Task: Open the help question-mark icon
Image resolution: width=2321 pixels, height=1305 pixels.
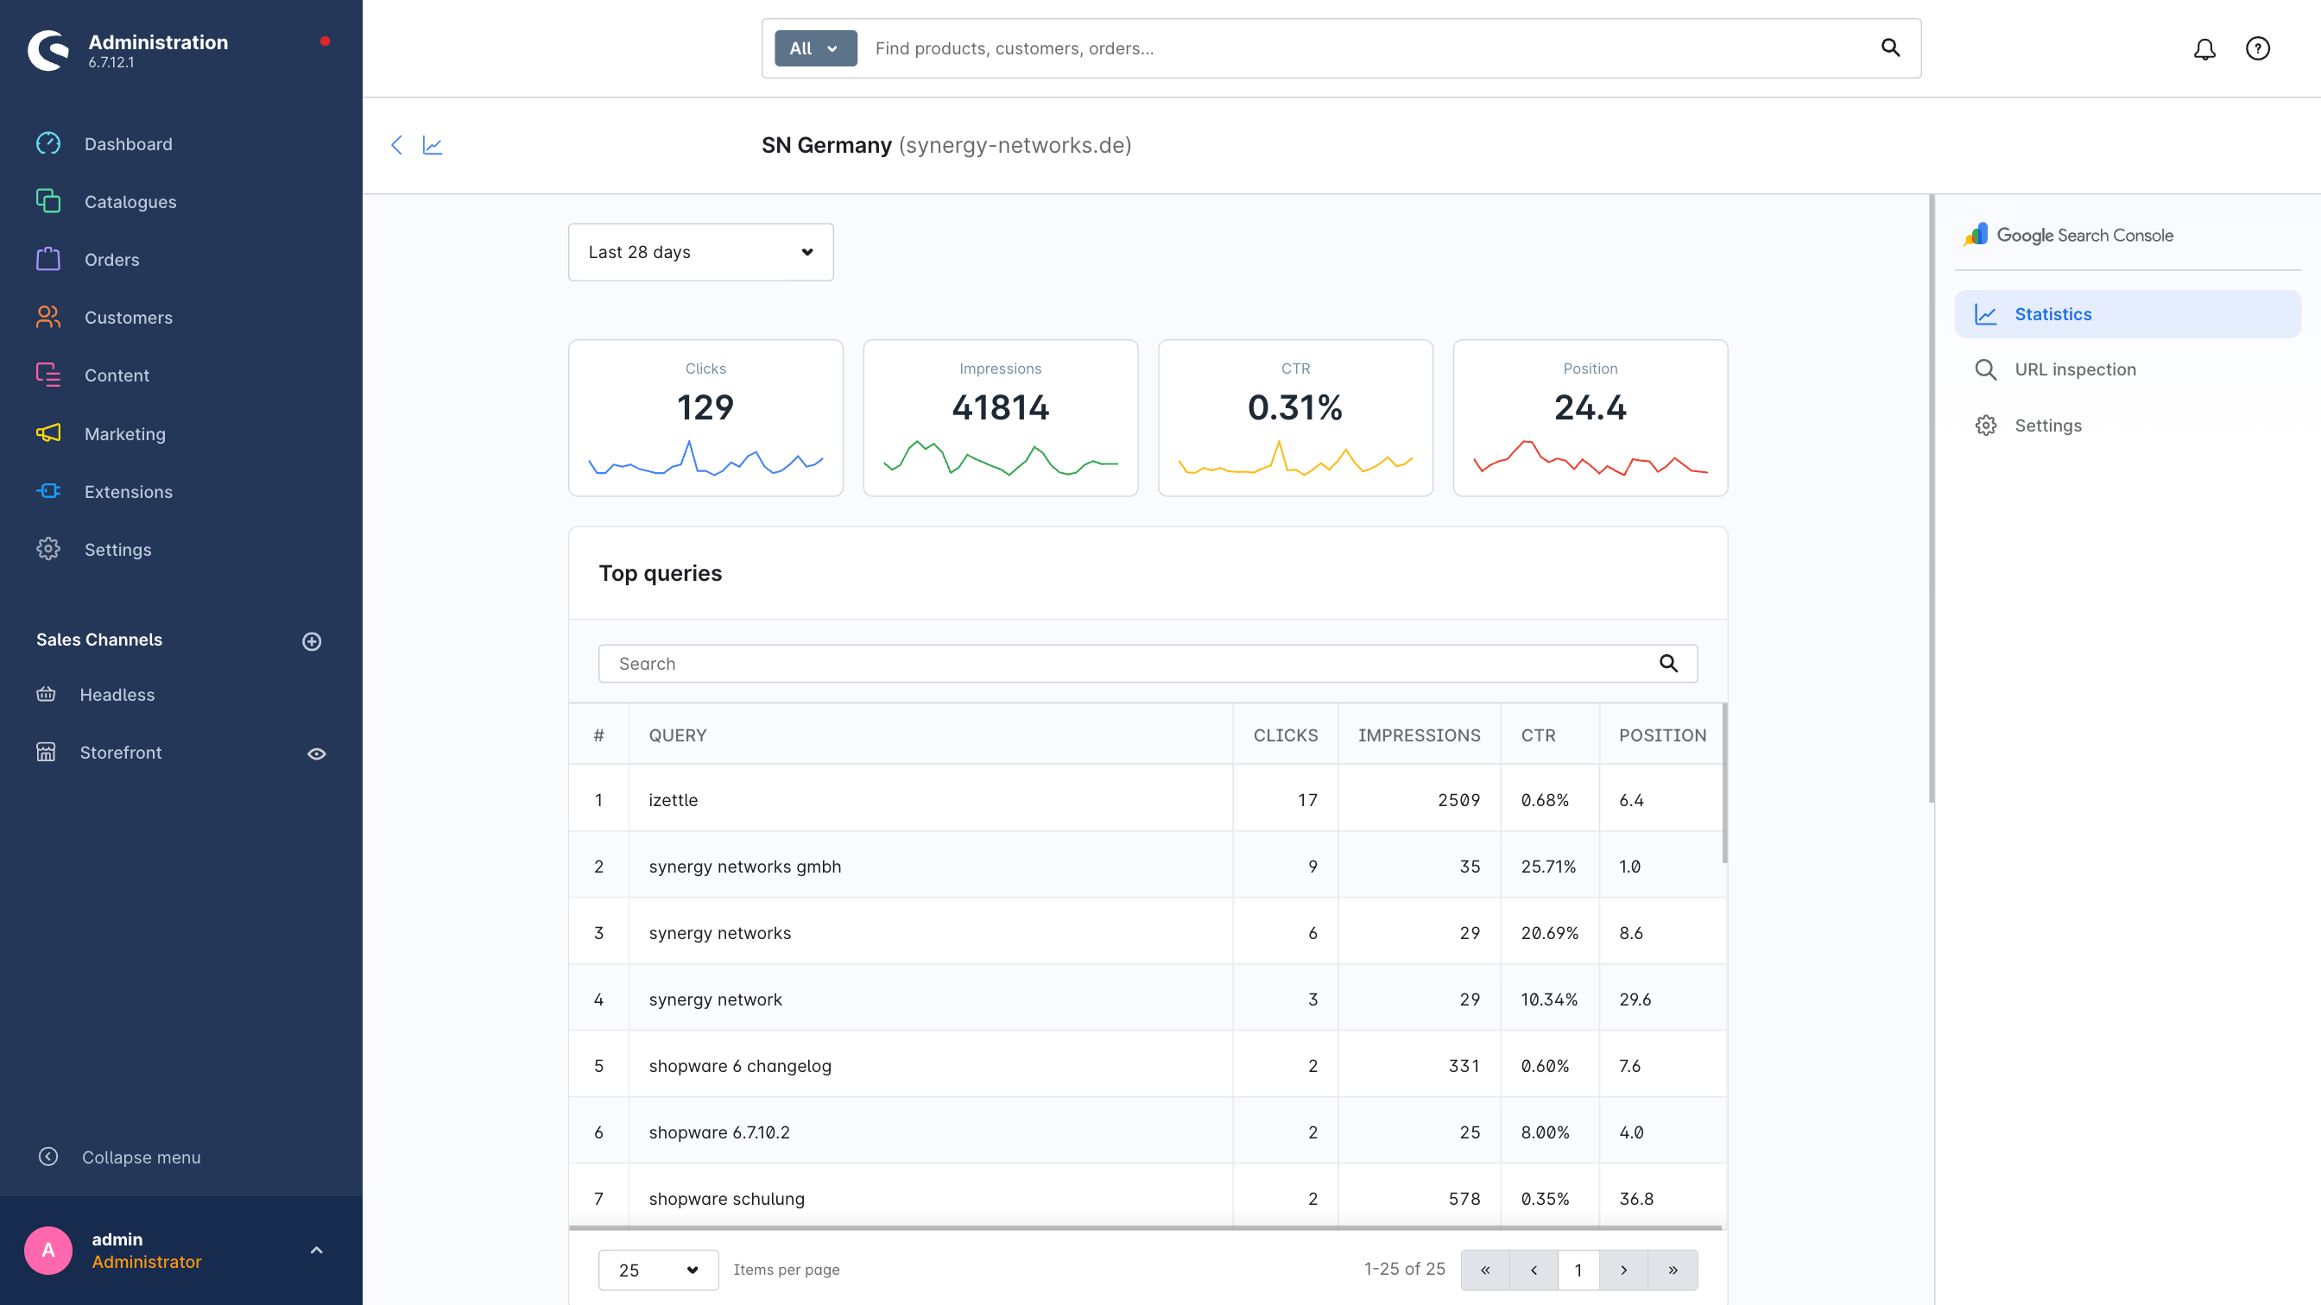Action: pyautogui.click(x=2258, y=48)
